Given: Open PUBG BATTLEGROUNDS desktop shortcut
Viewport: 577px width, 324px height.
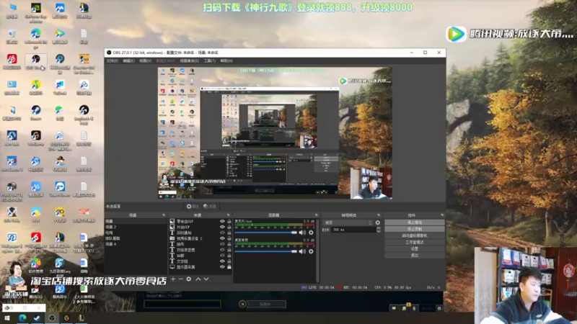Looking at the screenshot, I should pyautogui.click(x=12, y=191).
